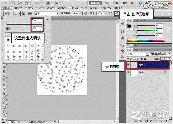Open the layer 填充 fill slider arrow
The image size is (173, 124).
tap(170, 59)
